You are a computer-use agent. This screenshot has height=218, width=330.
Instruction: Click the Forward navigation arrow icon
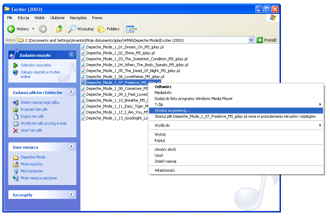point(43,29)
